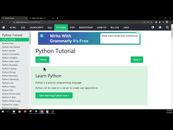
Task: Bookmark this page with star icon
Action: 152,22
